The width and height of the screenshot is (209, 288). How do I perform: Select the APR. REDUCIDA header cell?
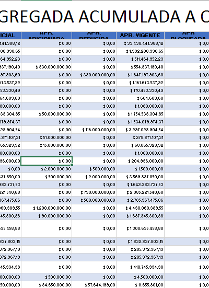coord(94,35)
